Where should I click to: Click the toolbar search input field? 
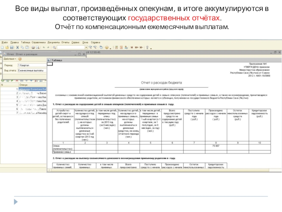(71, 47)
